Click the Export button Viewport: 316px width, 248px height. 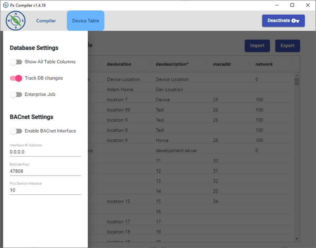pos(287,46)
